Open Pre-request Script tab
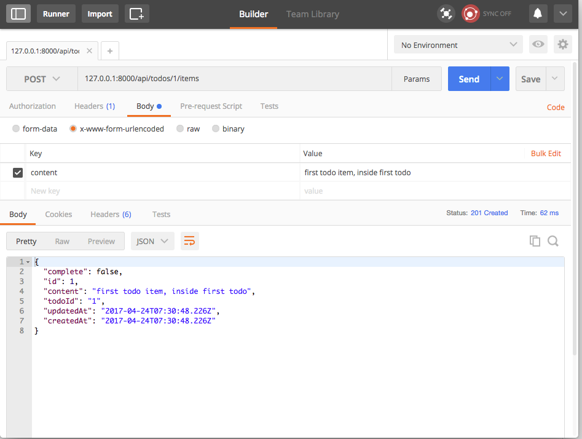Screen dimensions: 582x439 211,106
